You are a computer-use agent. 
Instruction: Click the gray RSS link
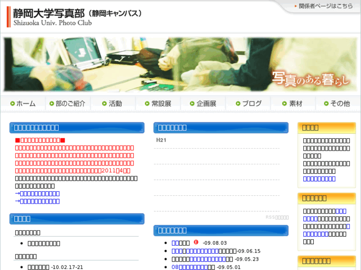[277, 217]
